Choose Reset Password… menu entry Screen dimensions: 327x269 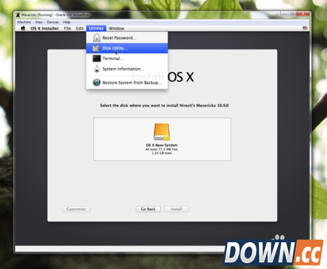[127, 38]
